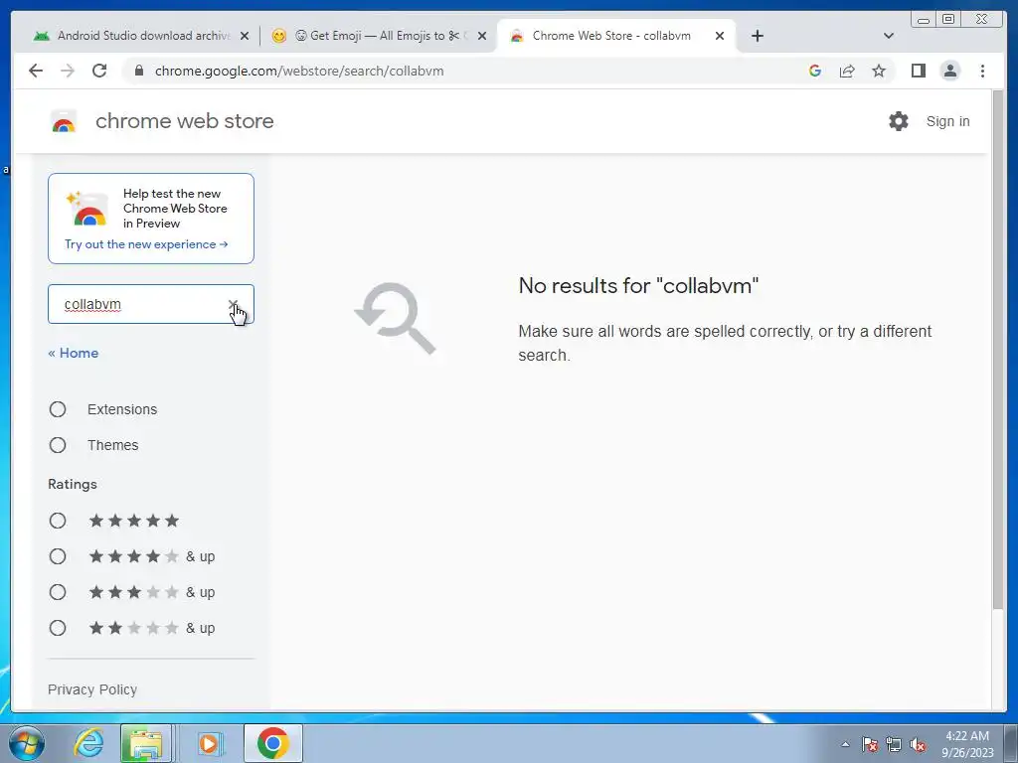Open Windows Media Player from taskbar

pyautogui.click(x=209, y=743)
